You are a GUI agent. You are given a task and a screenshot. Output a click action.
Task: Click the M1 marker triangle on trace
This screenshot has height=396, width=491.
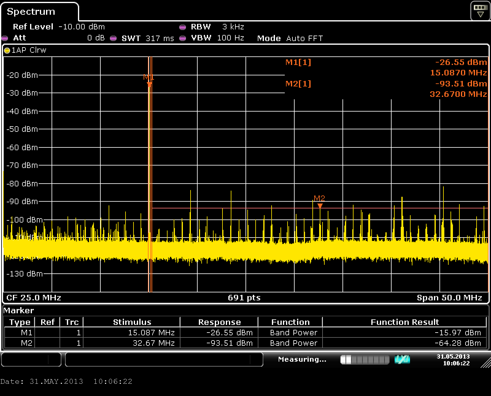[149, 84]
